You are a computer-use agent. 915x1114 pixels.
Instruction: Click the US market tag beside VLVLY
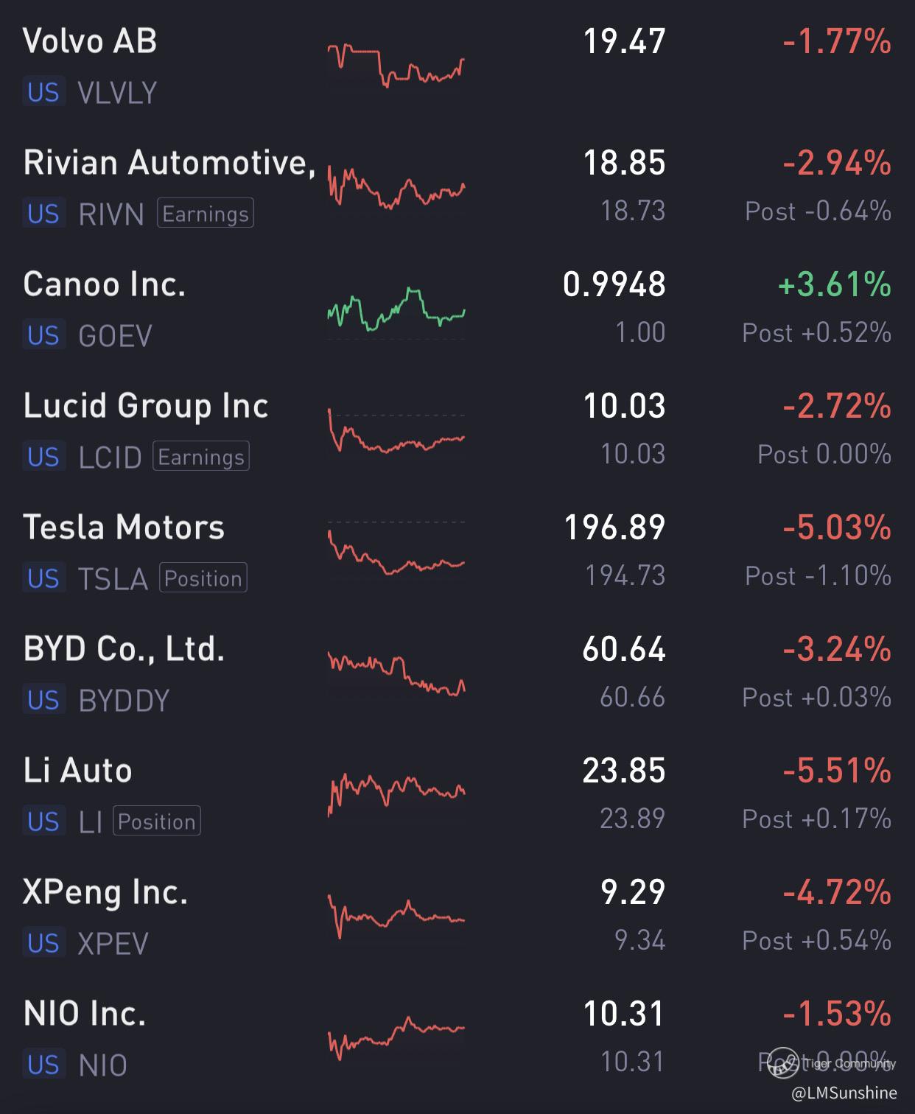(x=43, y=93)
